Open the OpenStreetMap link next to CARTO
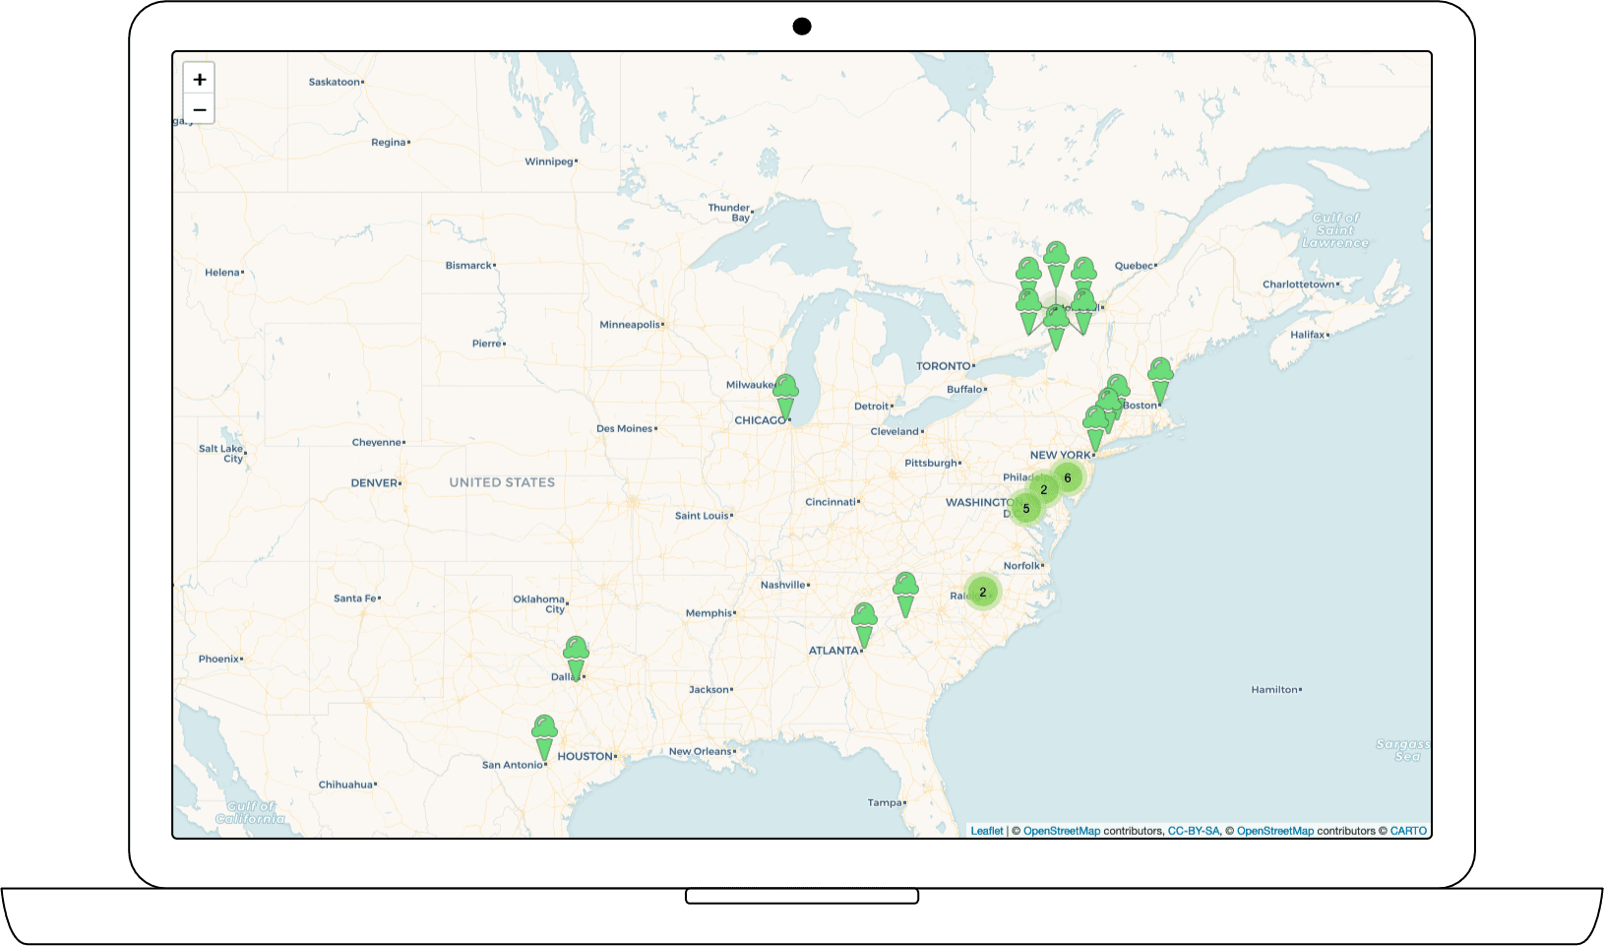The height and width of the screenshot is (946, 1604). pyautogui.click(x=1275, y=831)
